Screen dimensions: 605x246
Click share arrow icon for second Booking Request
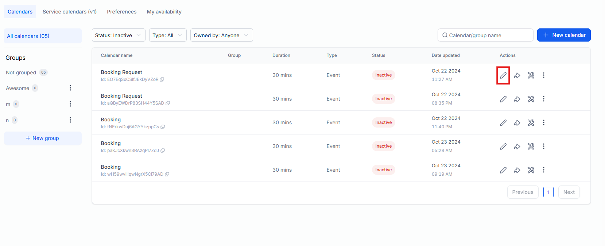(x=517, y=99)
